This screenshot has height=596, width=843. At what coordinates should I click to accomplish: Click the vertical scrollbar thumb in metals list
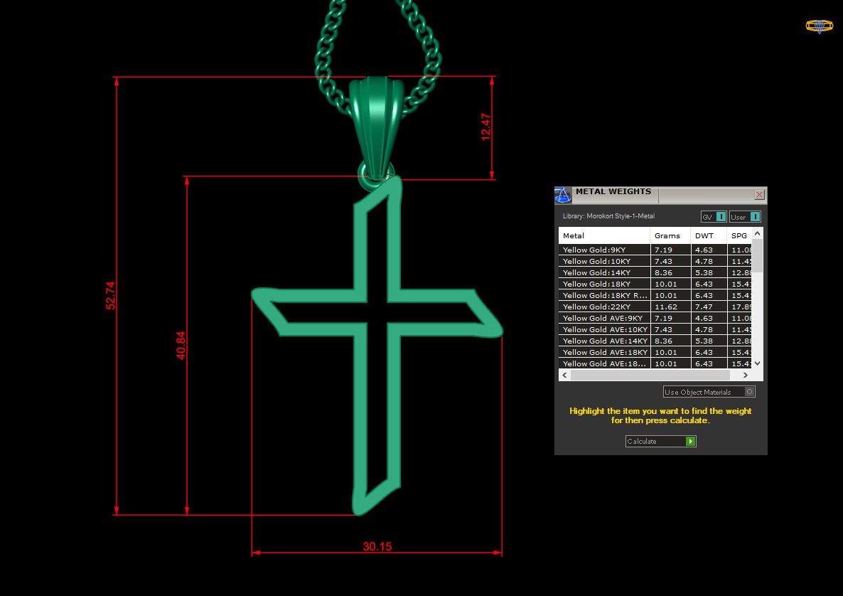tap(757, 256)
